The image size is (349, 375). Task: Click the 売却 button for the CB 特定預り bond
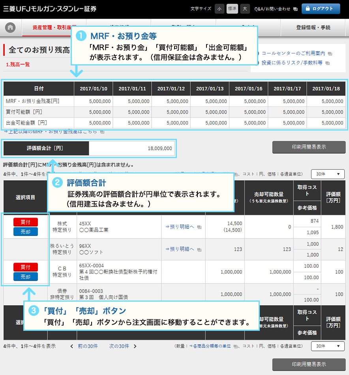26,277
